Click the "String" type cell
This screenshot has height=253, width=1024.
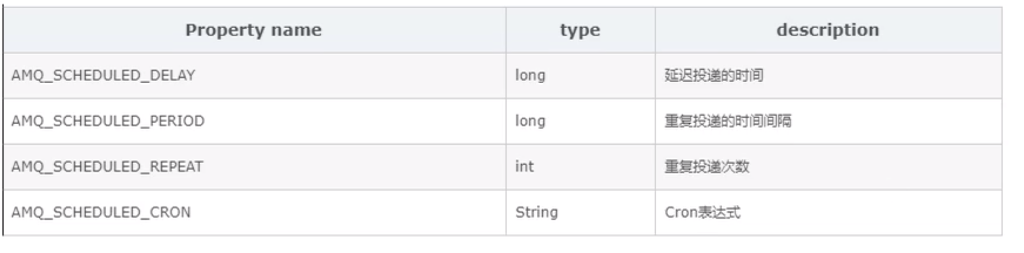pos(536,212)
